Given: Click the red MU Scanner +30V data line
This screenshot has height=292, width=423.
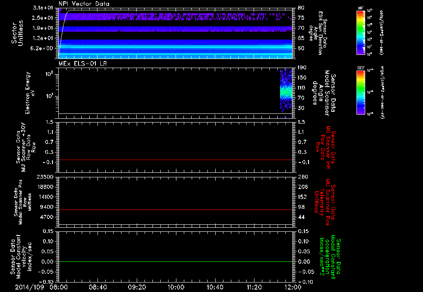Looking at the screenshot, I should 176,160.
